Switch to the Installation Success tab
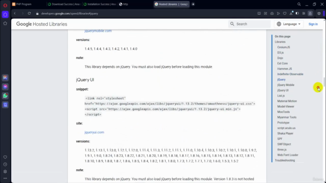 (x=100, y=4)
